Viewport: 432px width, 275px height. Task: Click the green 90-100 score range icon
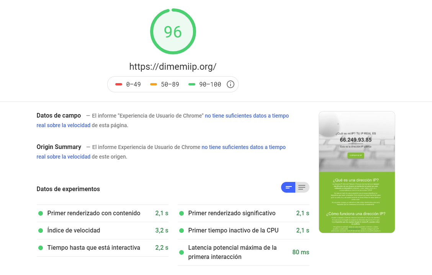pos(192,84)
